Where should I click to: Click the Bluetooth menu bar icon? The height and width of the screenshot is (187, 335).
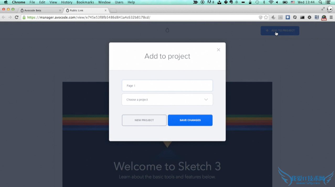(264, 2)
